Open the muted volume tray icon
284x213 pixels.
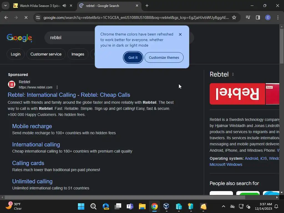pos(248,206)
